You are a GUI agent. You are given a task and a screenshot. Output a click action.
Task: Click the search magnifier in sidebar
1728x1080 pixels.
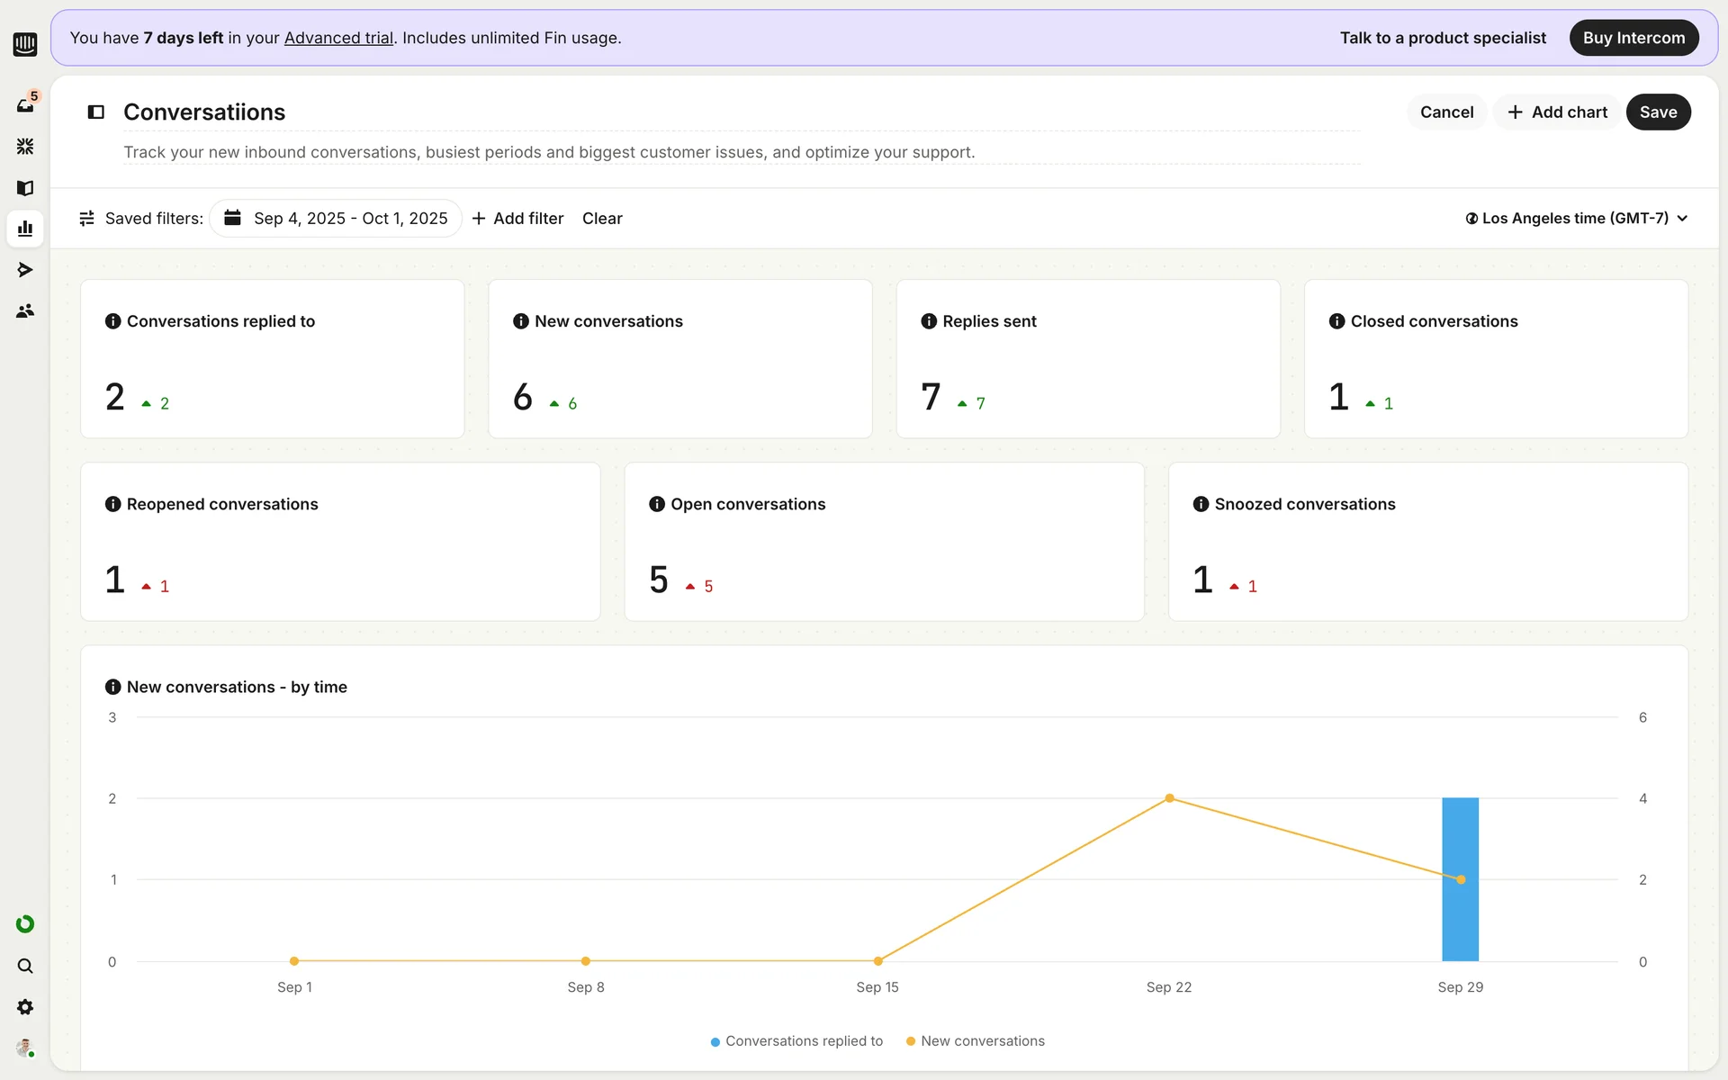tap(25, 966)
